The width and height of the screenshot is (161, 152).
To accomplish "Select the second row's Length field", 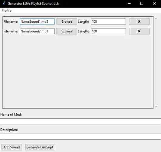I will (x=108, y=31).
